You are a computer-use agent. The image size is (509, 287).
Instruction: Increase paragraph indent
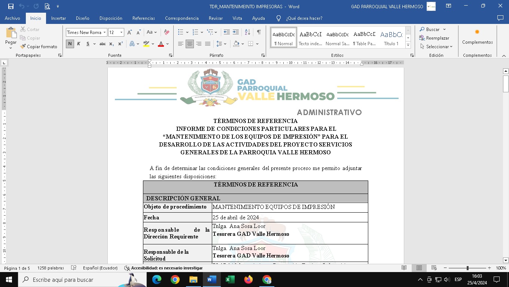click(x=236, y=33)
